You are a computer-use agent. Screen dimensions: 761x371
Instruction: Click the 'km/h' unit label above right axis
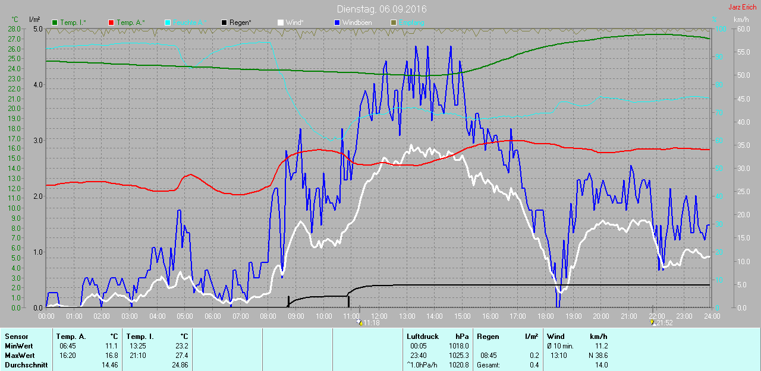pos(741,20)
